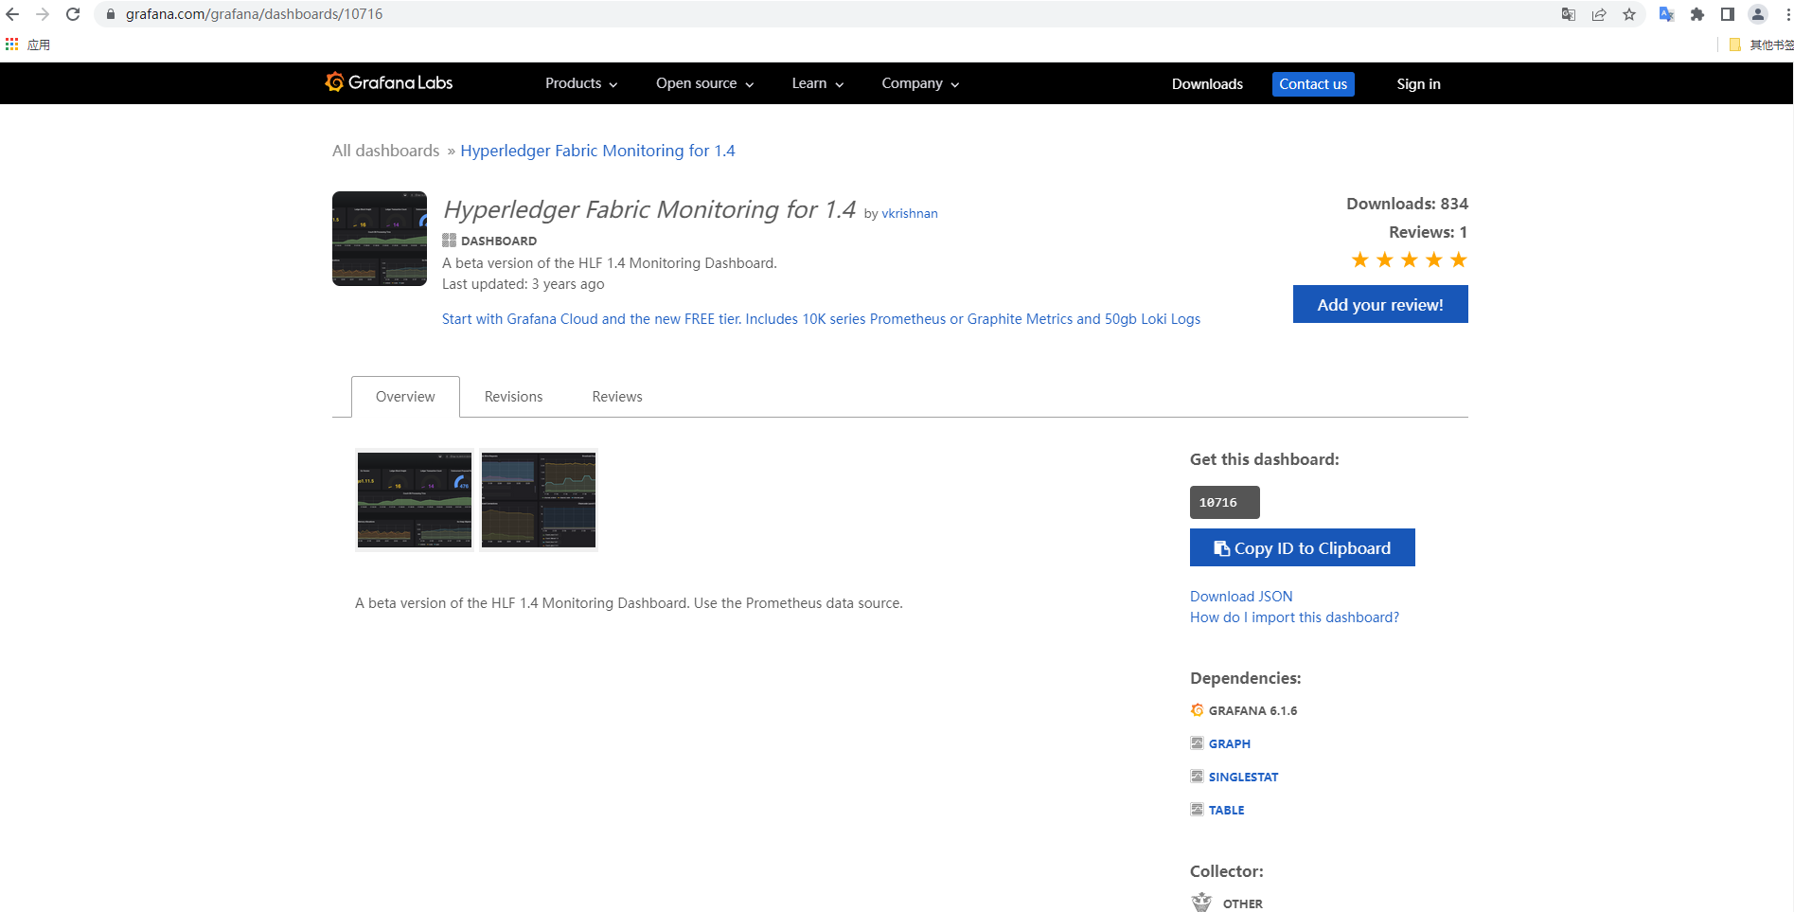
Task: Click the browser address bar URL
Action: (254, 14)
